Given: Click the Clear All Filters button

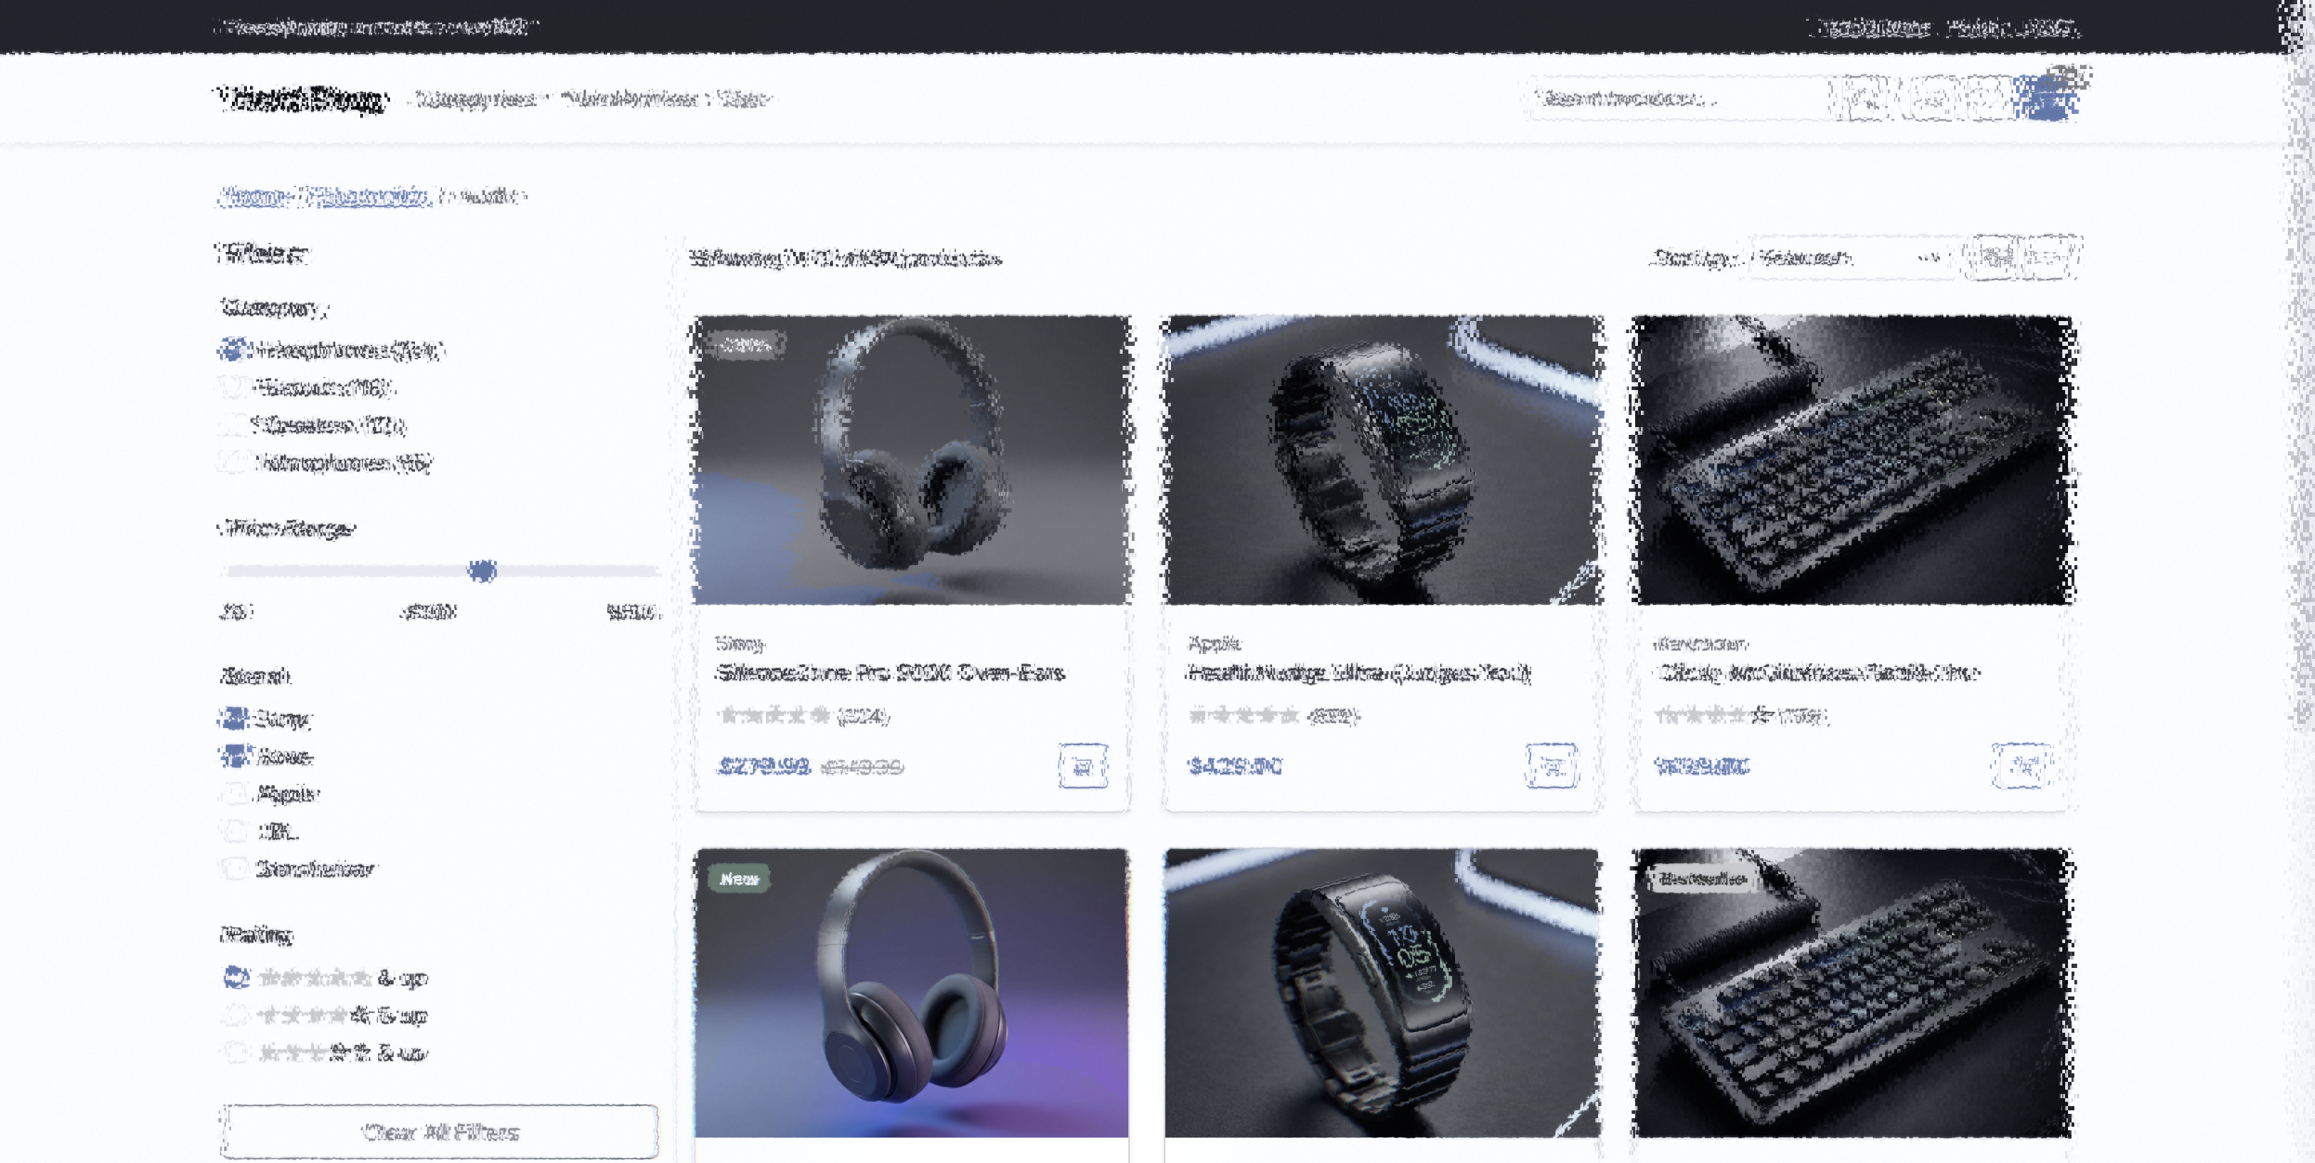Looking at the screenshot, I should pos(439,1132).
